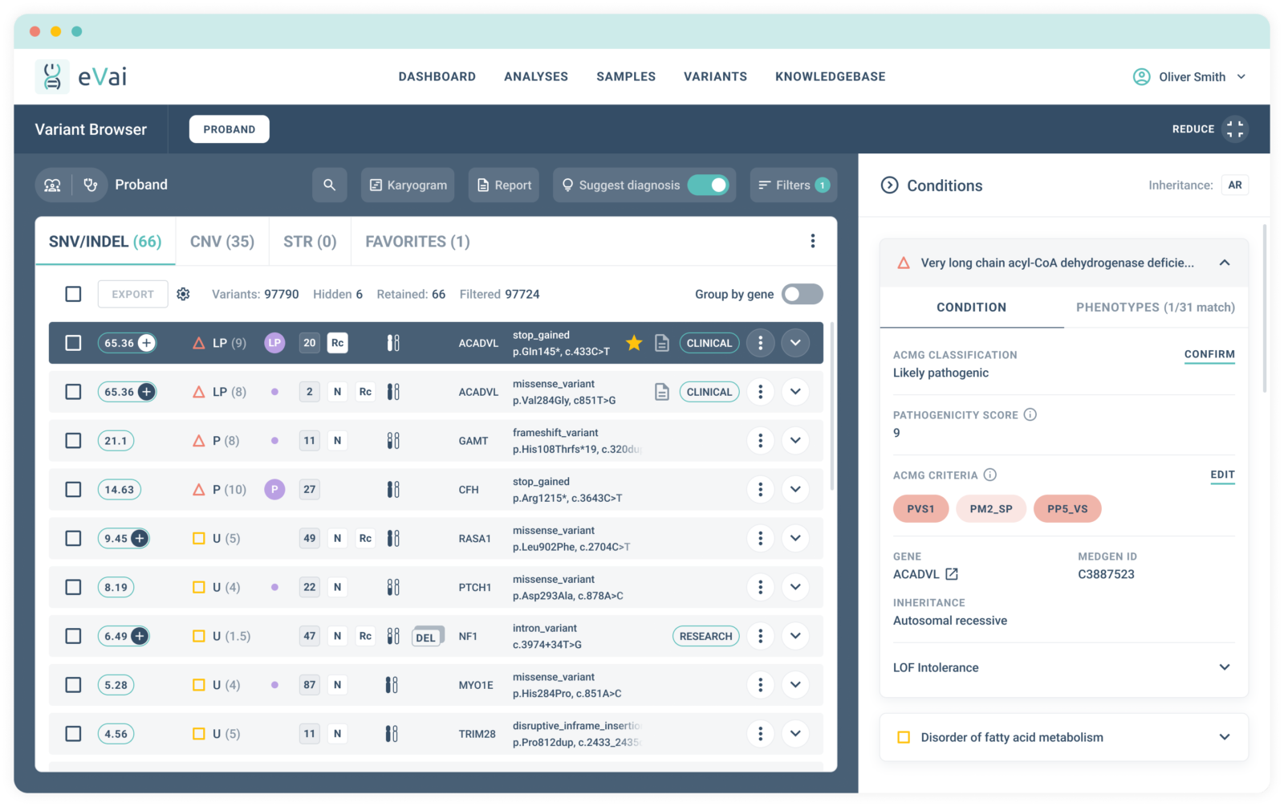Viewport: 1284px width, 807px height.
Task: Expand Disorder of fatty acid metabolism
Action: coord(1225,737)
